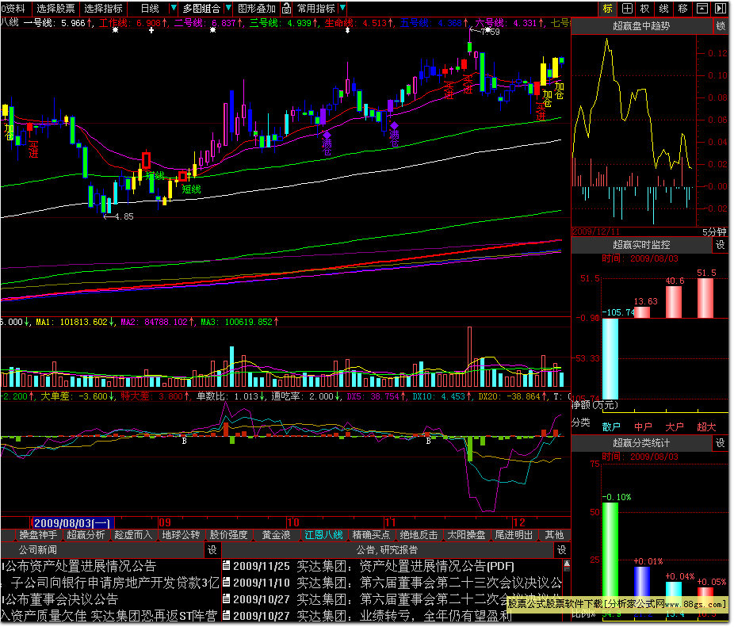Click the panel-layout icon next to 移
The width and height of the screenshot is (734, 627).
click(702, 9)
